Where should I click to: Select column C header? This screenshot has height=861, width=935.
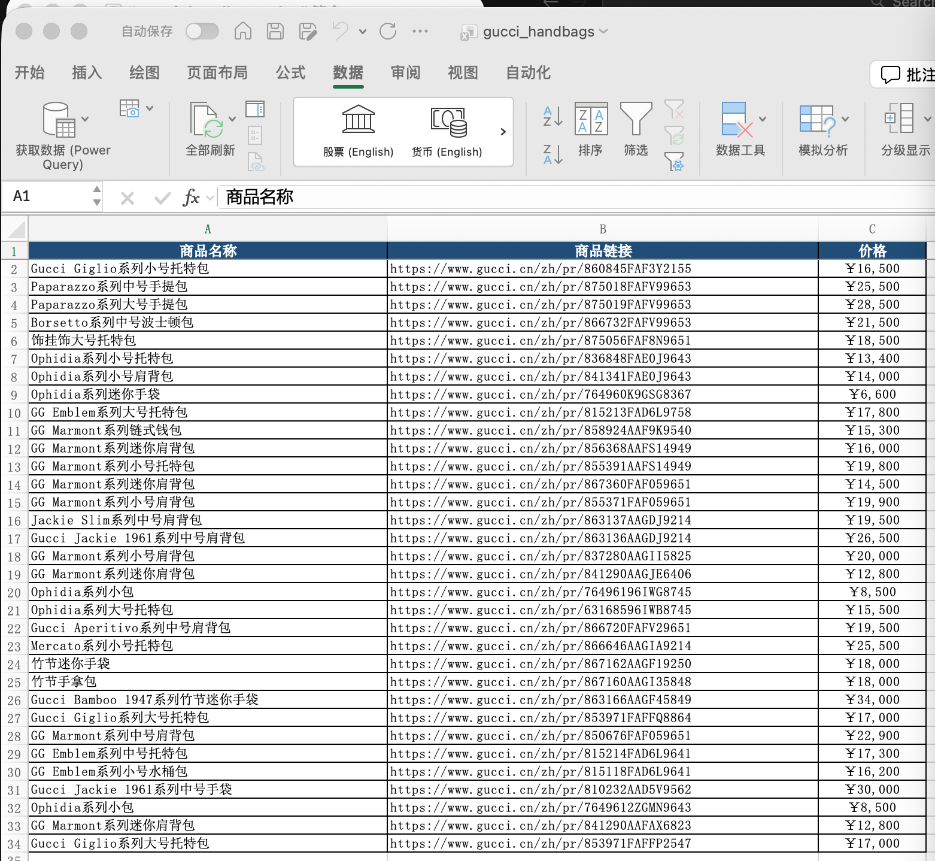[872, 229]
